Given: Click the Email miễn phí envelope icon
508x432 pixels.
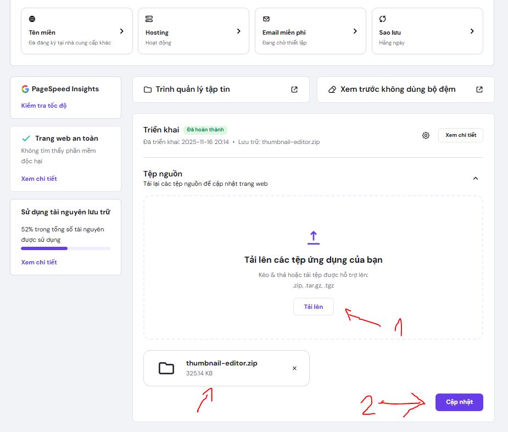Looking at the screenshot, I should pos(266,19).
